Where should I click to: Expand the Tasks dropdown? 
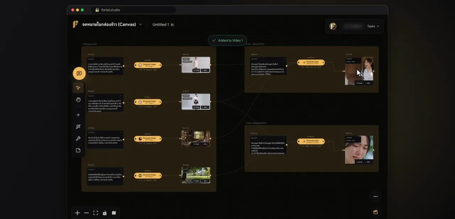tap(373, 26)
